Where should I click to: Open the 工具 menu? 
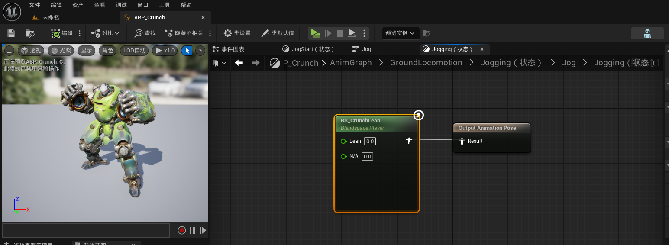click(165, 5)
